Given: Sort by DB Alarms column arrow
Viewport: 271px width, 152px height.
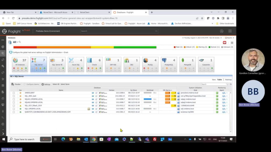Looking at the screenshot, I should pyautogui.click(x=171, y=90).
